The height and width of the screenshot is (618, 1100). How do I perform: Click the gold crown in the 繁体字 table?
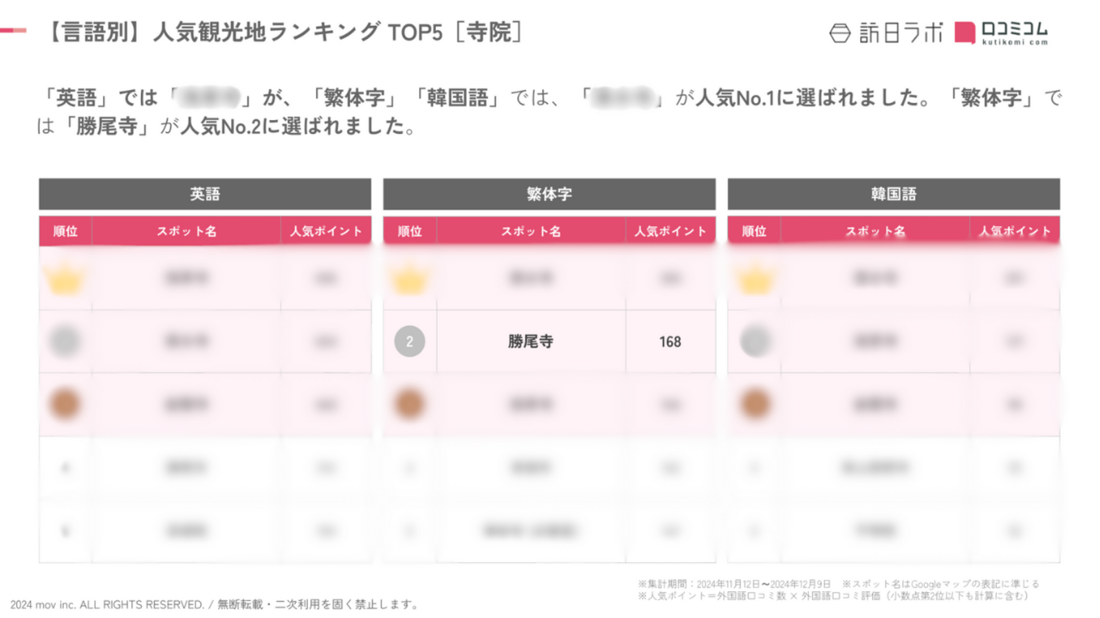410,279
